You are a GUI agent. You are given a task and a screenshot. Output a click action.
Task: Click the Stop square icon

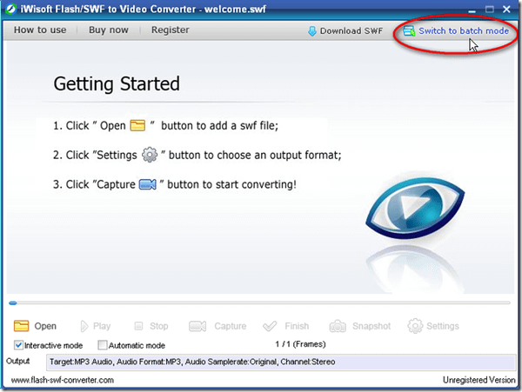(138, 326)
